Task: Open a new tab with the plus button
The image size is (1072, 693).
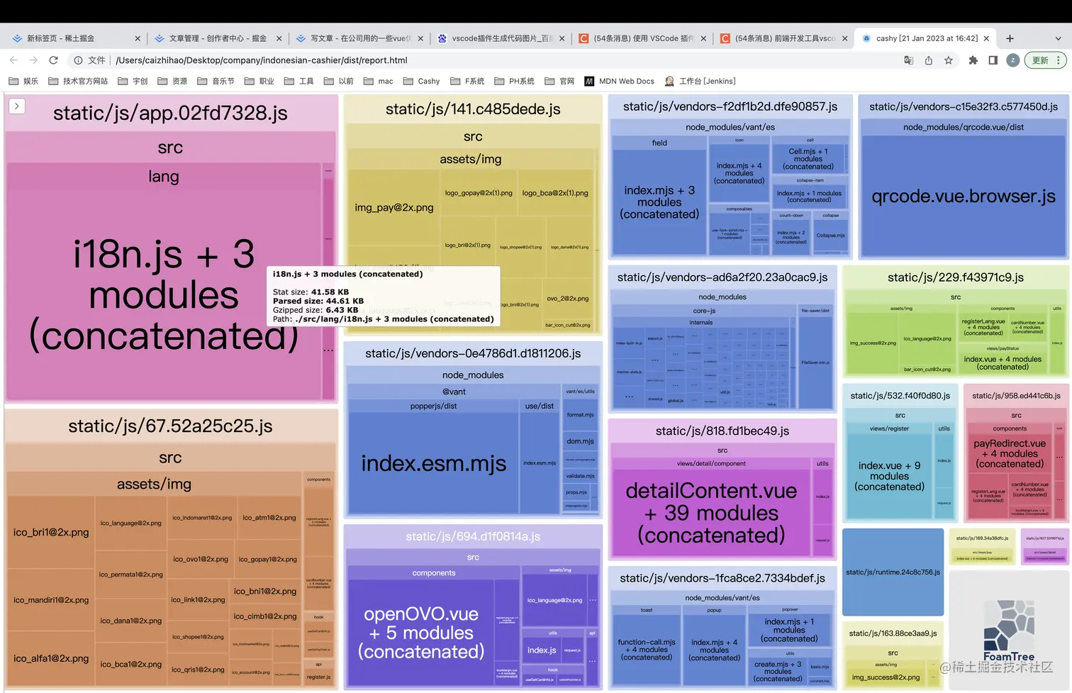Action: 1010,38
